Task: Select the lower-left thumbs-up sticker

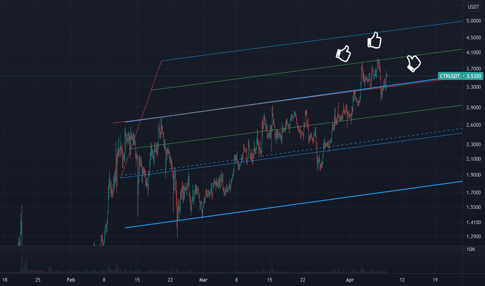Action: pyautogui.click(x=343, y=54)
